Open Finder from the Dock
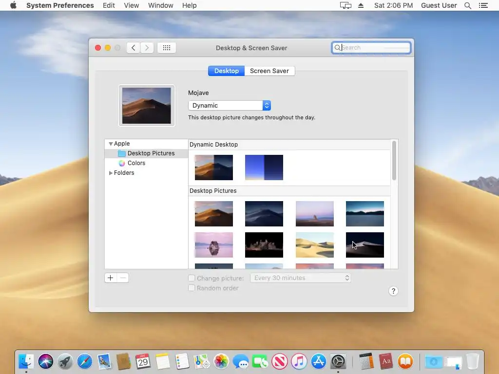This screenshot has height=374, width=499. click(x=26, y=362)
